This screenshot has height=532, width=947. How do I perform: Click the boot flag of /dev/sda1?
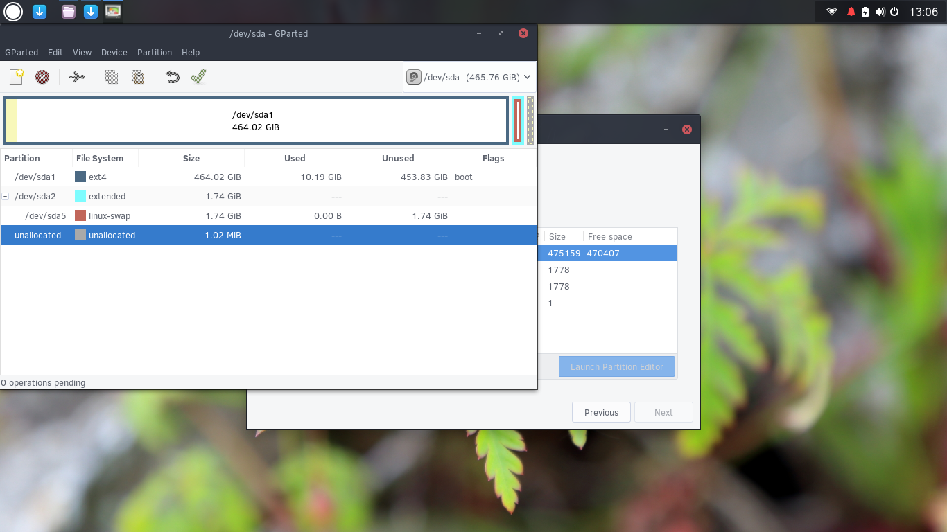pos(464,177)
